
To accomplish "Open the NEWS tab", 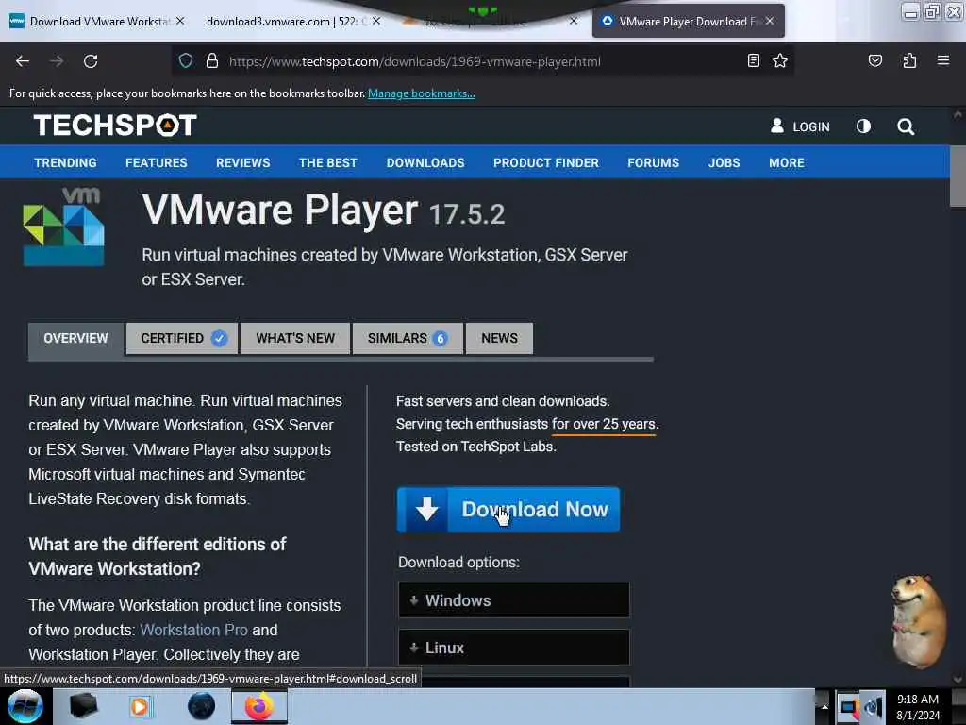I will 499,338.
